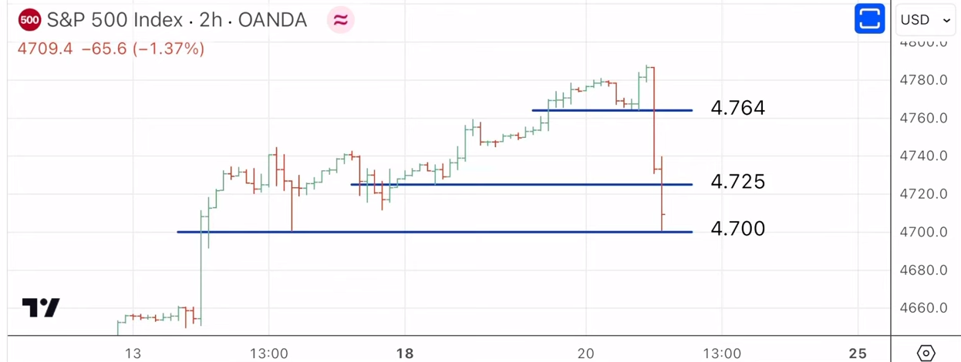Click the 4709.4 last price value

[x=45, y=49]
